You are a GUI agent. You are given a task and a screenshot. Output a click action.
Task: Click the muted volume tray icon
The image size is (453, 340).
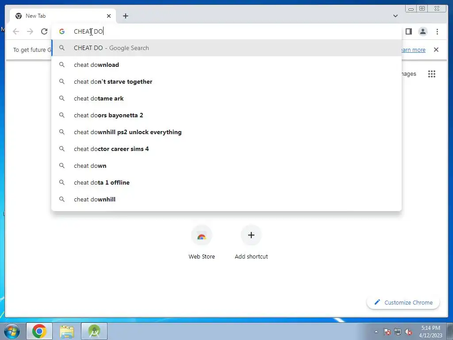point(408,332)
